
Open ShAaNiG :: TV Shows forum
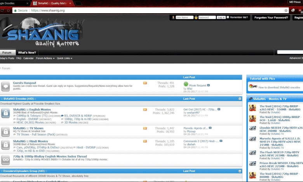point(28,128)
